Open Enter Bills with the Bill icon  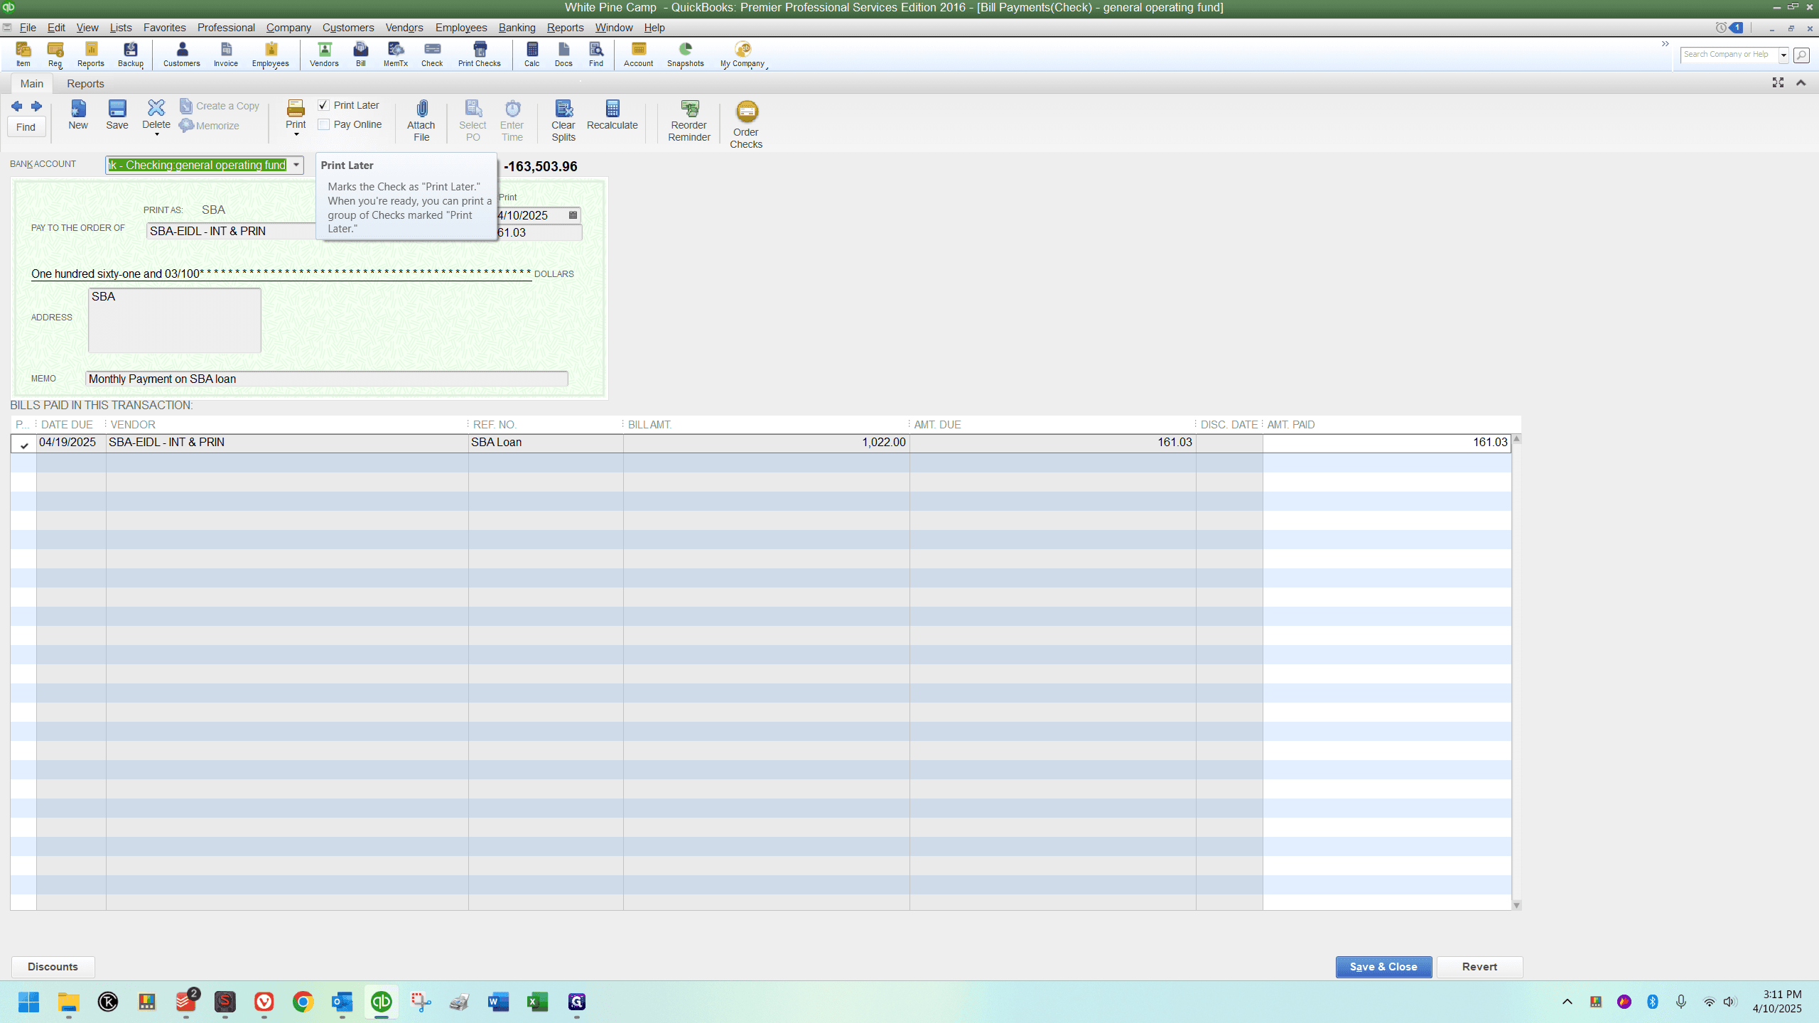pos(361,54)
